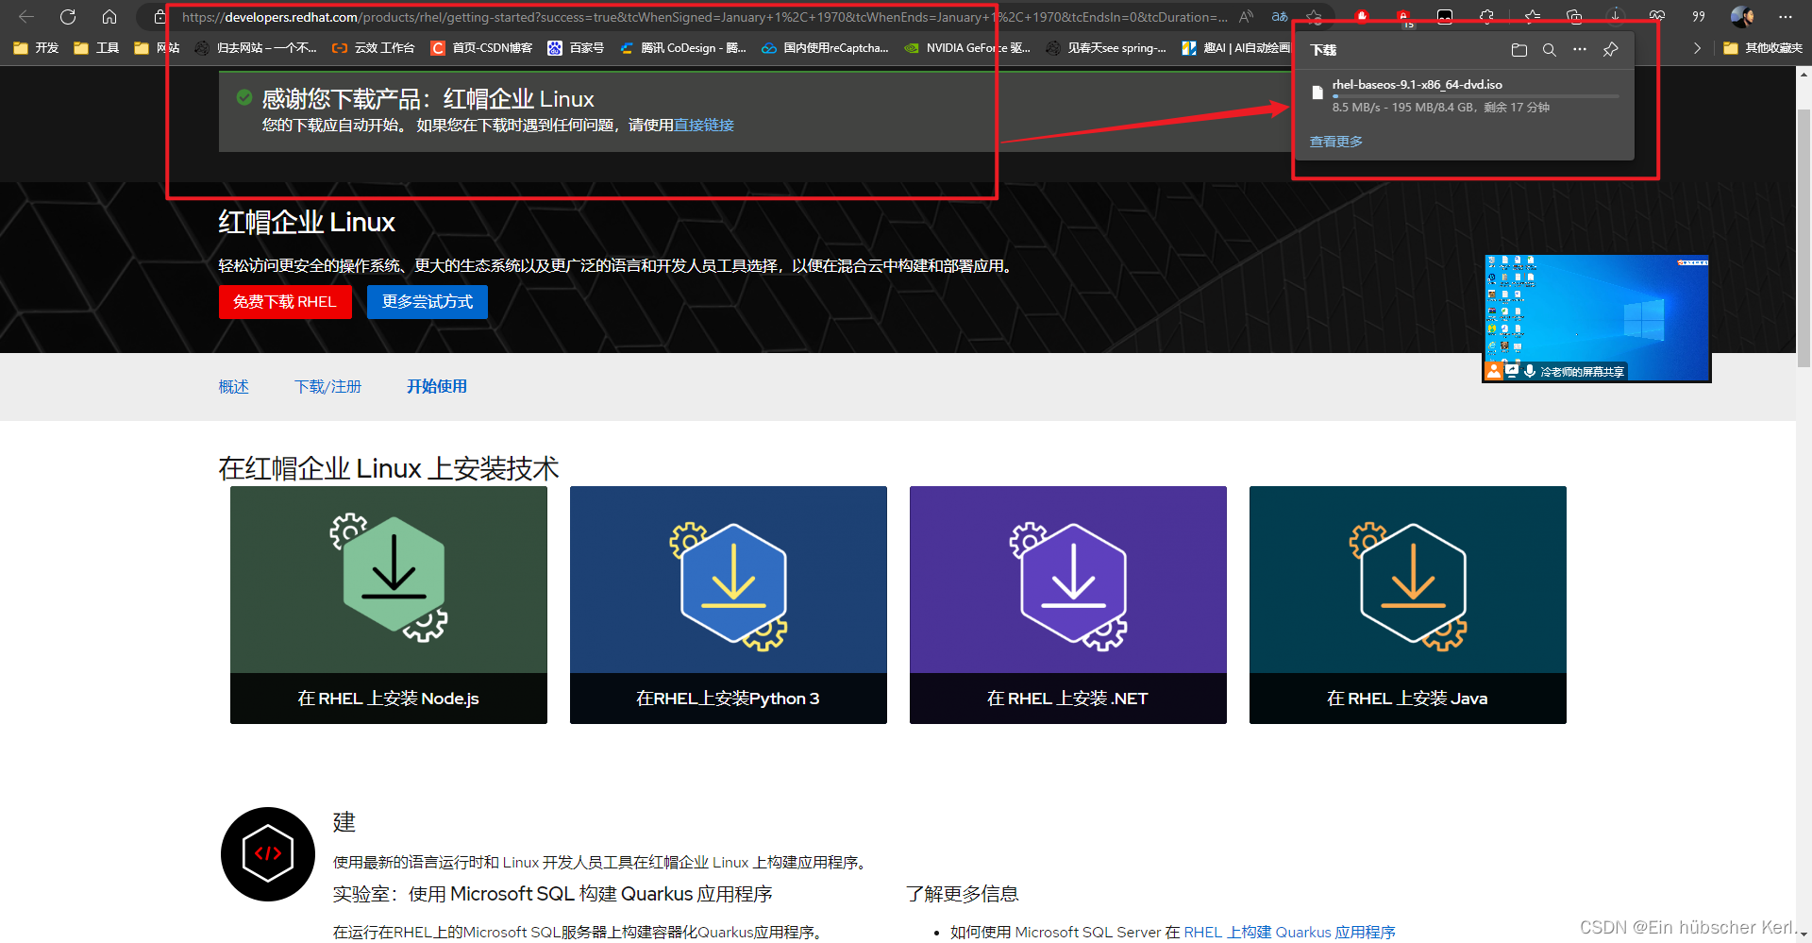Image resolution: width=1812 pixels, height=943 pixels.
Task: Open the 首页-CSDN博客 bookmark
Action: point(481,48)
